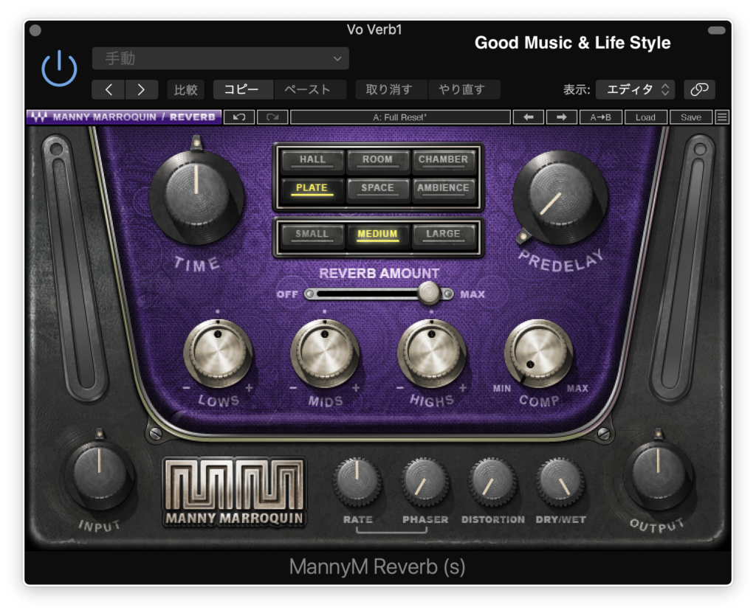The image size is (756, 613).
Task: Select the HALL reverb type
Action: pos(312,160)
